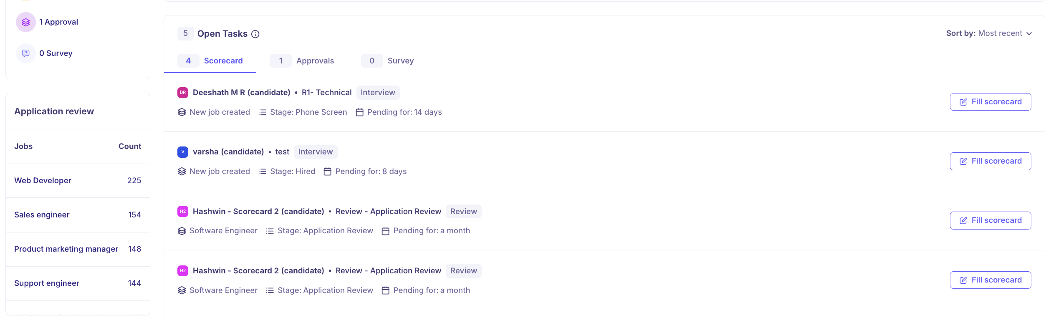This screenshot has width=1056, height=318.
Task: Click the Open Tasks info icon
Action: pyautogui.click(x=255, y=34)
